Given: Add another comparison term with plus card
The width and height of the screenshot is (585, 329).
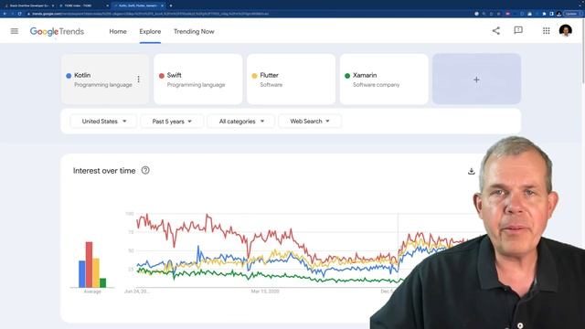Looking at the screenshot, I should pos(476,80).
